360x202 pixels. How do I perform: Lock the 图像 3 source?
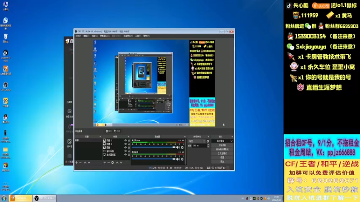(x=129, y=141)
